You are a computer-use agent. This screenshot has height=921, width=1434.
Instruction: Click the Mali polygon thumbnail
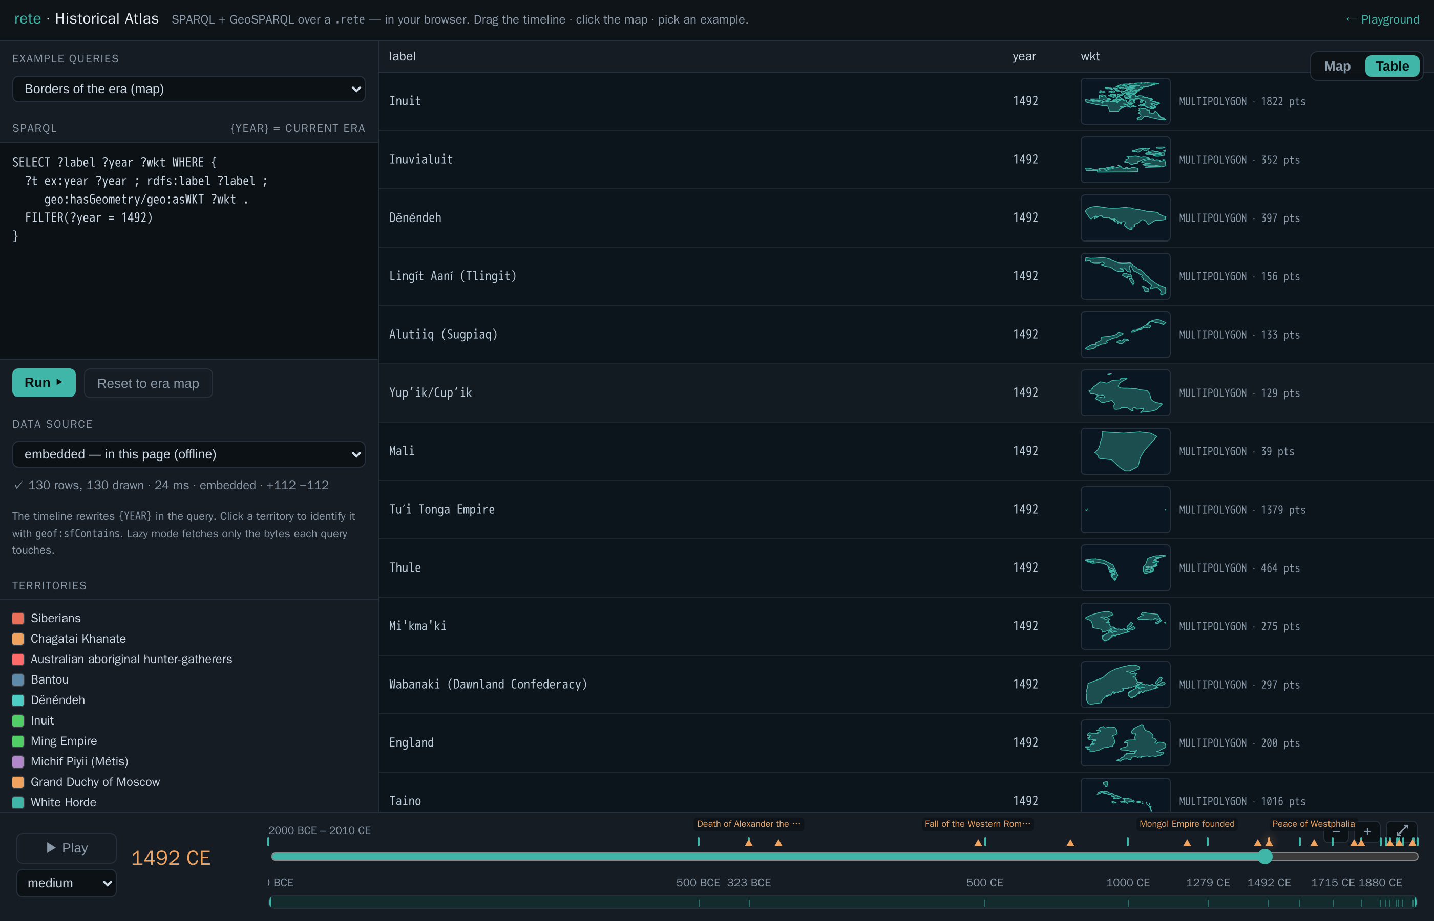(1125, 451)
